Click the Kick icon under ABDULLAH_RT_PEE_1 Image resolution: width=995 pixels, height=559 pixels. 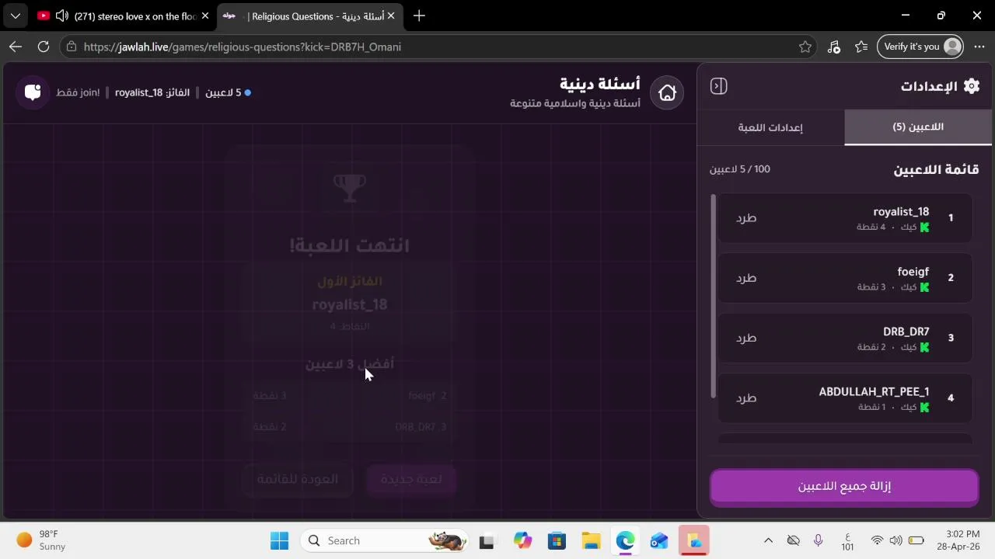(924, 407)
